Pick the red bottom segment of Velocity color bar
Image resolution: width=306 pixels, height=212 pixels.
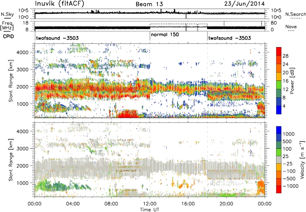tap(279, 189)
